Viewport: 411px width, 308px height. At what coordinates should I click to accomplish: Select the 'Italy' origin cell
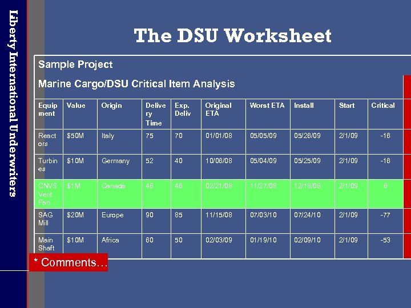[x=119, y=141]
